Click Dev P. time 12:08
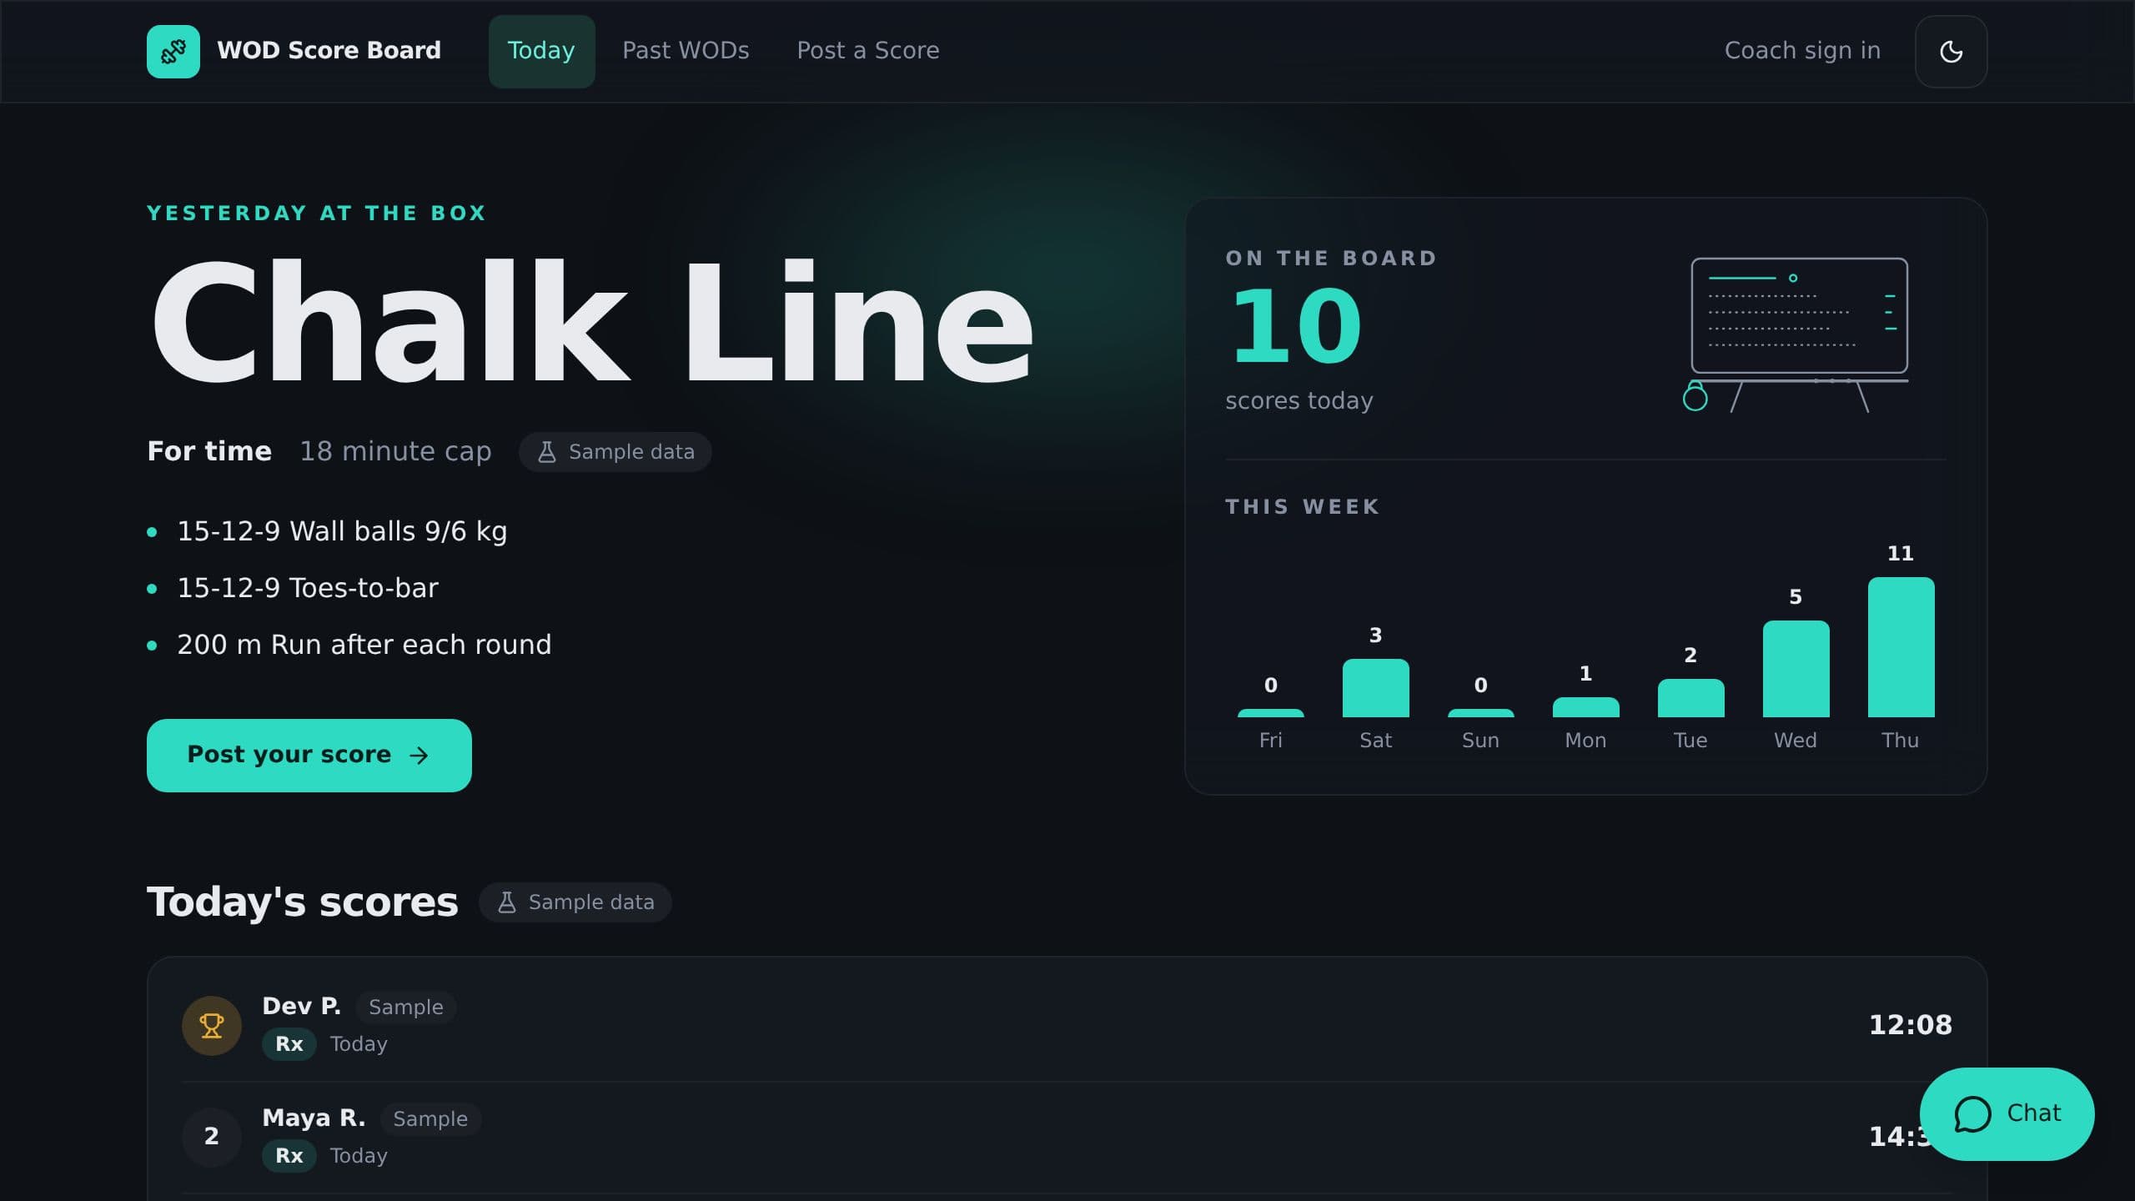The image size is (2135, 1201). click(1910, 1025)
